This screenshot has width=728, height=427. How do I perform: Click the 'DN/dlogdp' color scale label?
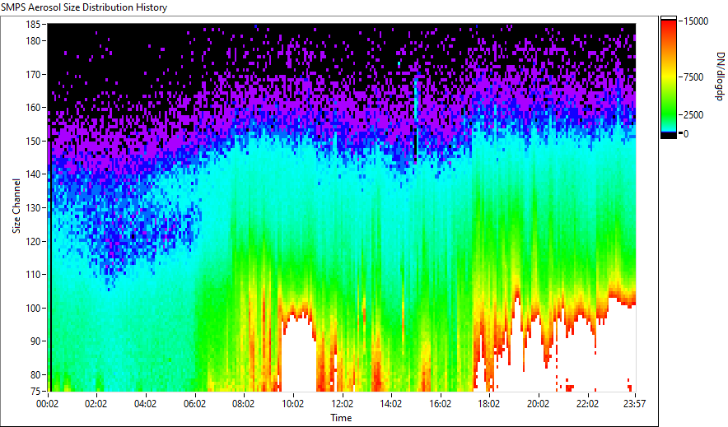[719, 77]
